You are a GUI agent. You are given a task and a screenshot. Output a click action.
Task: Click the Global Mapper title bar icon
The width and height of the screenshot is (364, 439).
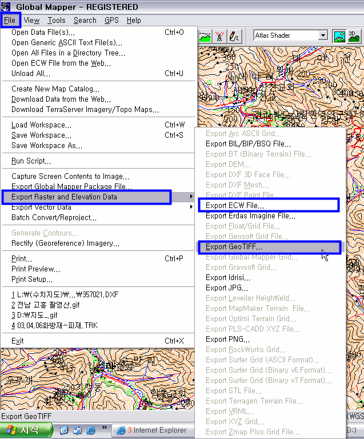[x=6, y=6]
